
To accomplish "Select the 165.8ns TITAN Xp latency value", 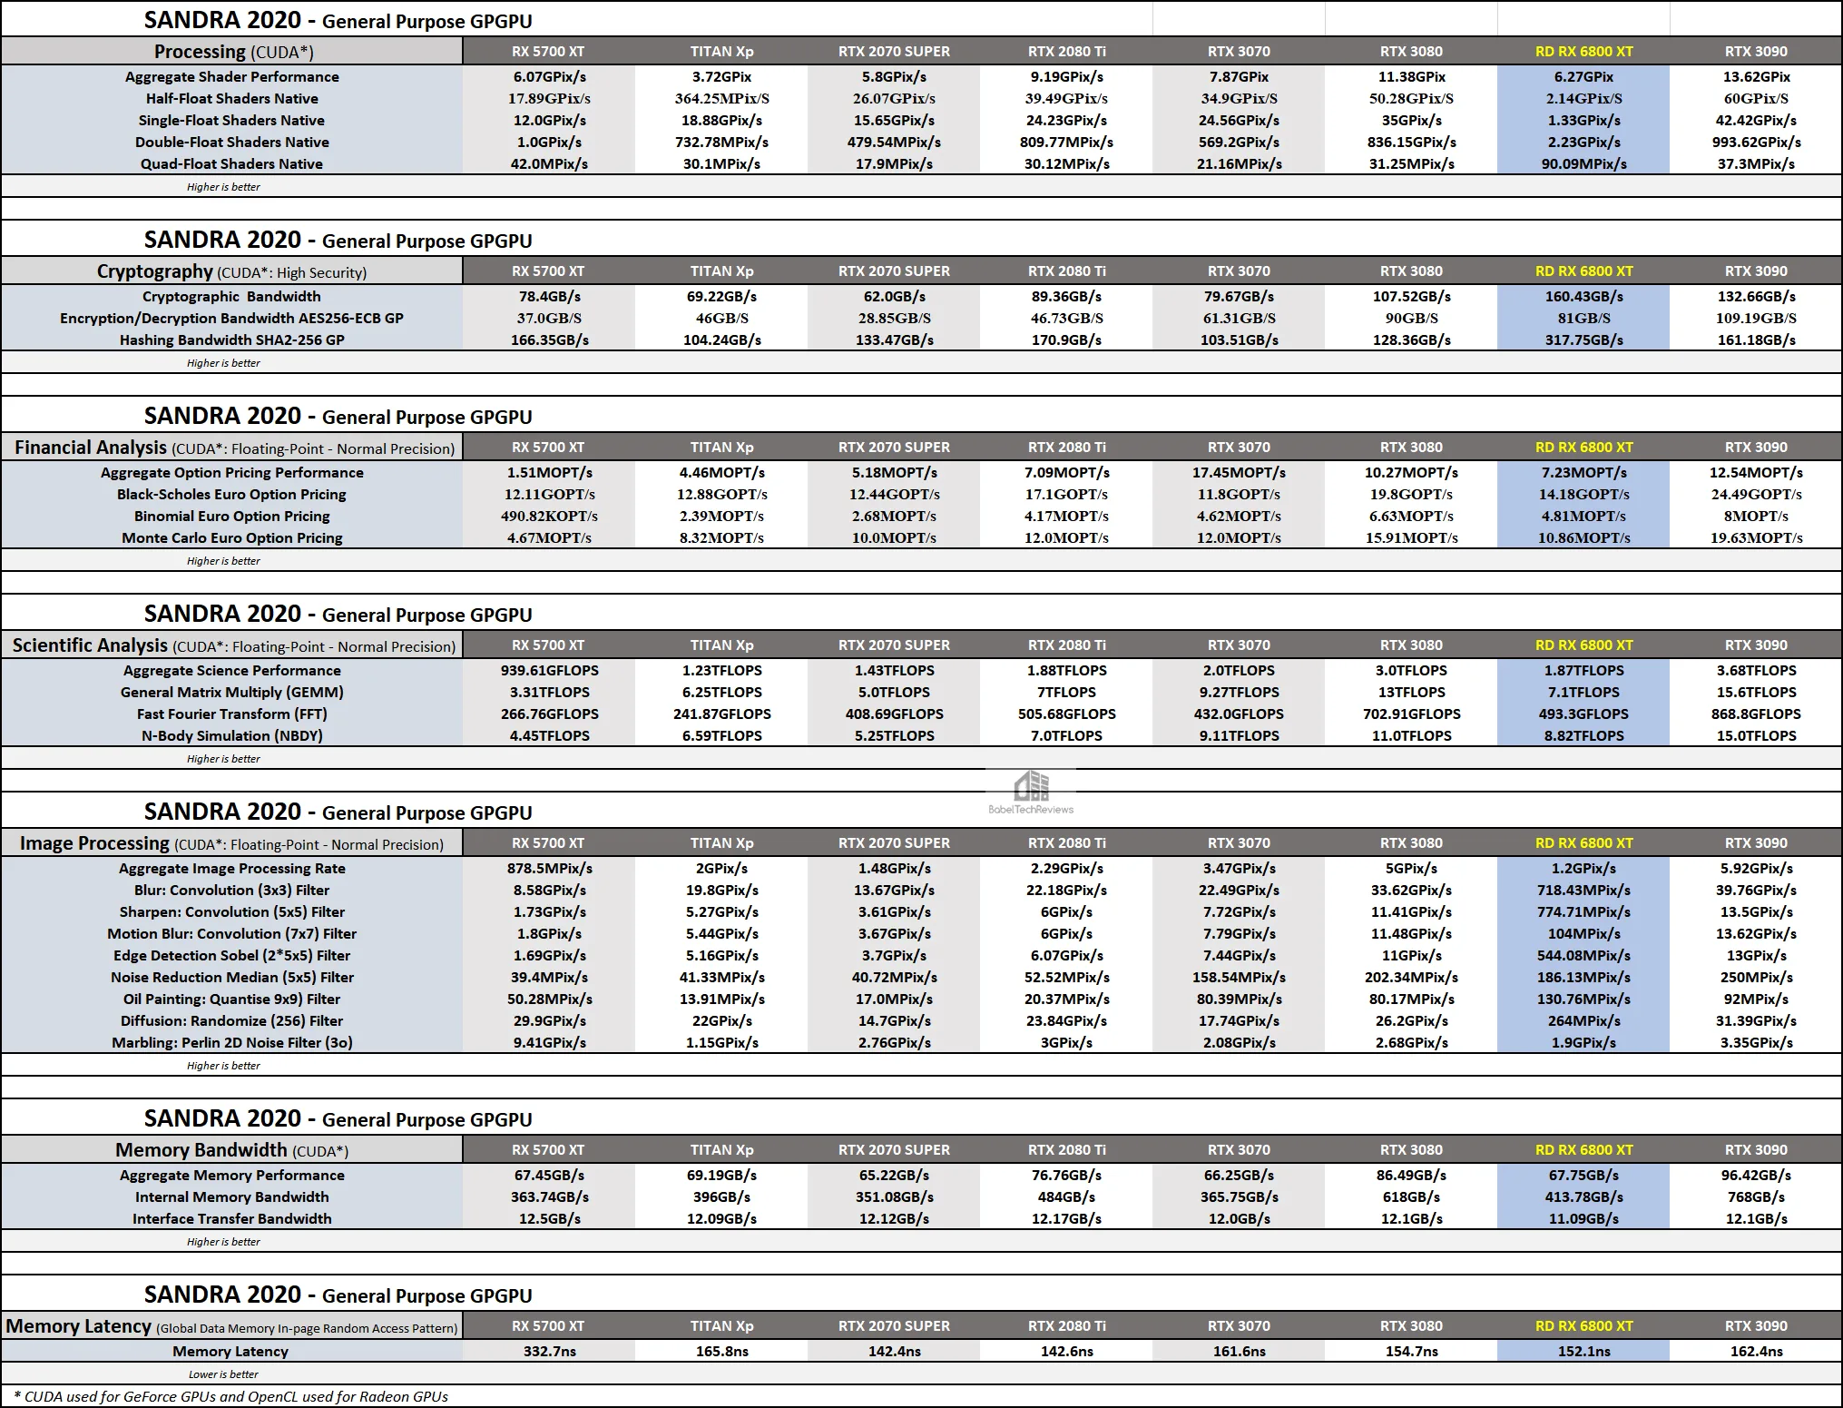I will [x=721, y=1352].
